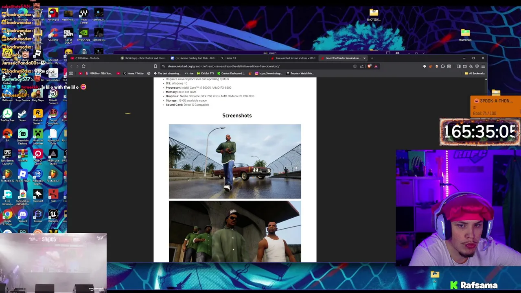This screenshot has width=521, height=293.
Task: Go back using the browser back arrow
Action: (x=71, y=66)
